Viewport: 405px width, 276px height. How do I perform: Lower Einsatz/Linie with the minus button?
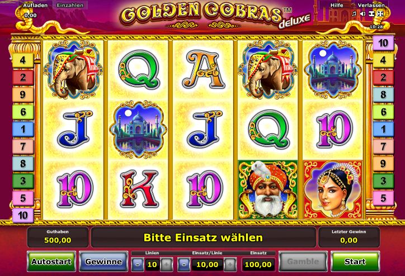click(x=183, y=264)
